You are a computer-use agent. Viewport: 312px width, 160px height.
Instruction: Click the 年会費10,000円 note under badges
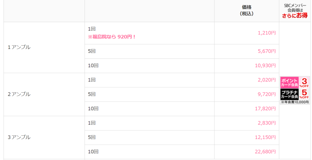coord(295,102)
